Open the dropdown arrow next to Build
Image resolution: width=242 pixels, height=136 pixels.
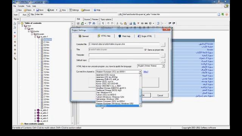tap(56, 10)
